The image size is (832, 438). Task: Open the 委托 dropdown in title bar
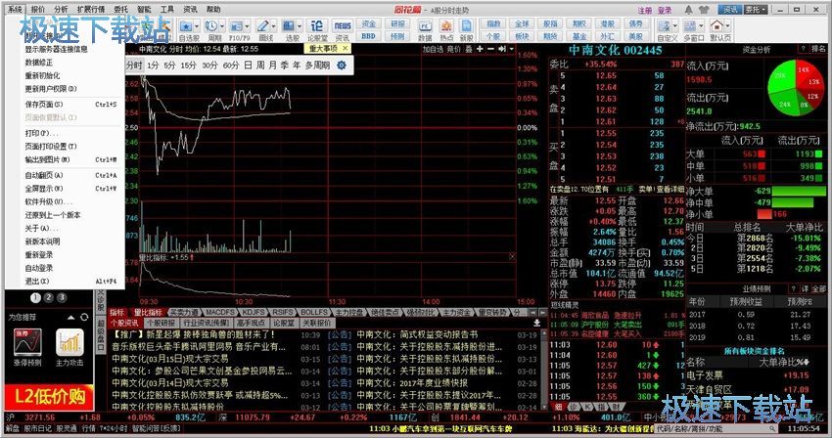click(756, 10)
